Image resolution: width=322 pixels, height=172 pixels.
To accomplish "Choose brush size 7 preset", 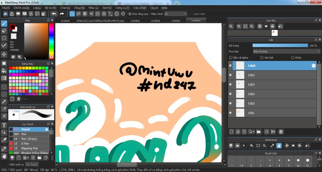I will pos(289,162).
